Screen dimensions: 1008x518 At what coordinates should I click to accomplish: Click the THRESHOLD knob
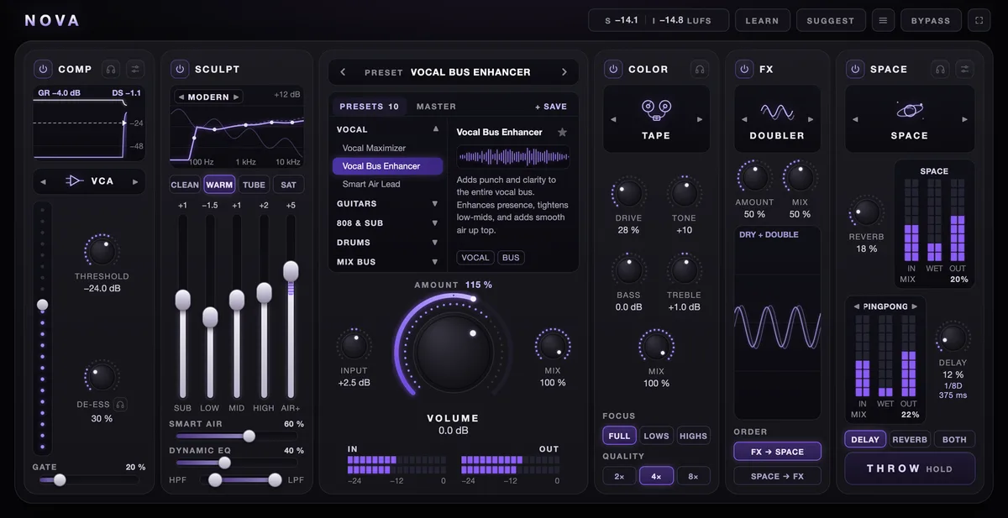101,250
